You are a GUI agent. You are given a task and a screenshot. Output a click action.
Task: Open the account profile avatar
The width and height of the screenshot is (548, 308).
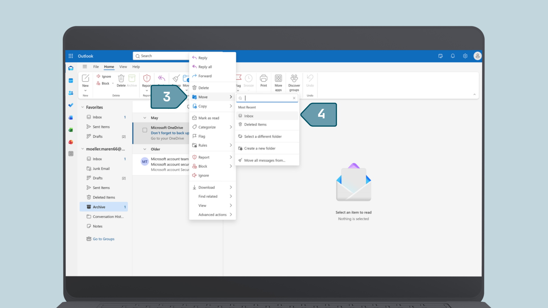pyautogui.click(x=477, y=56)
